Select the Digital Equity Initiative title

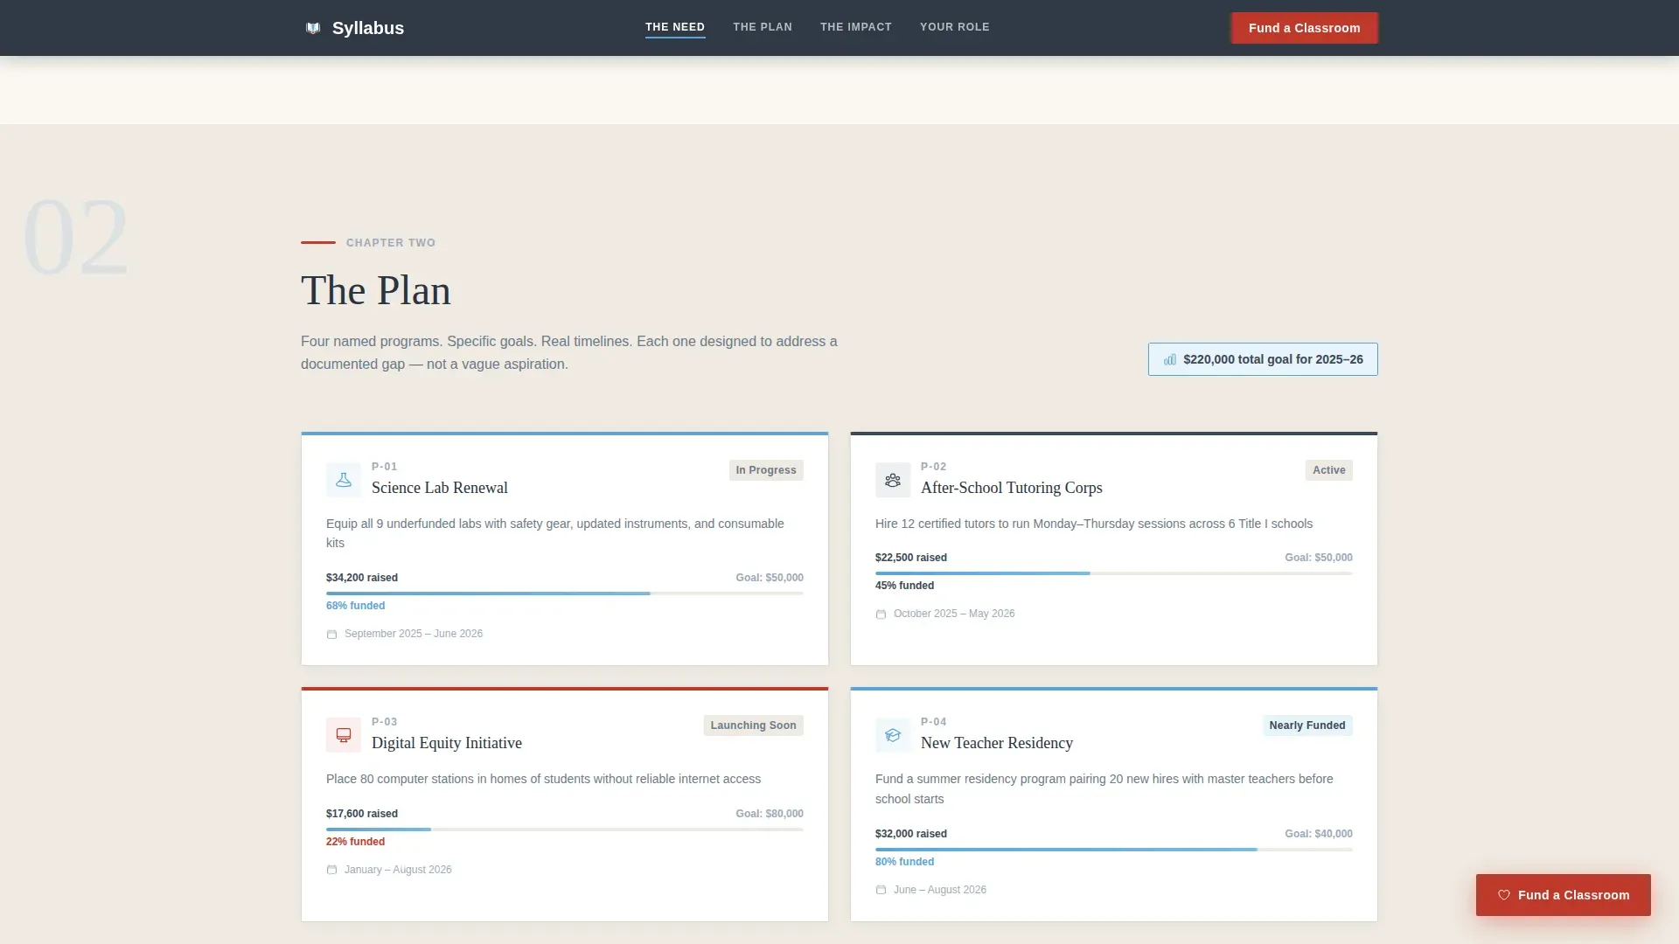[447, 743]
